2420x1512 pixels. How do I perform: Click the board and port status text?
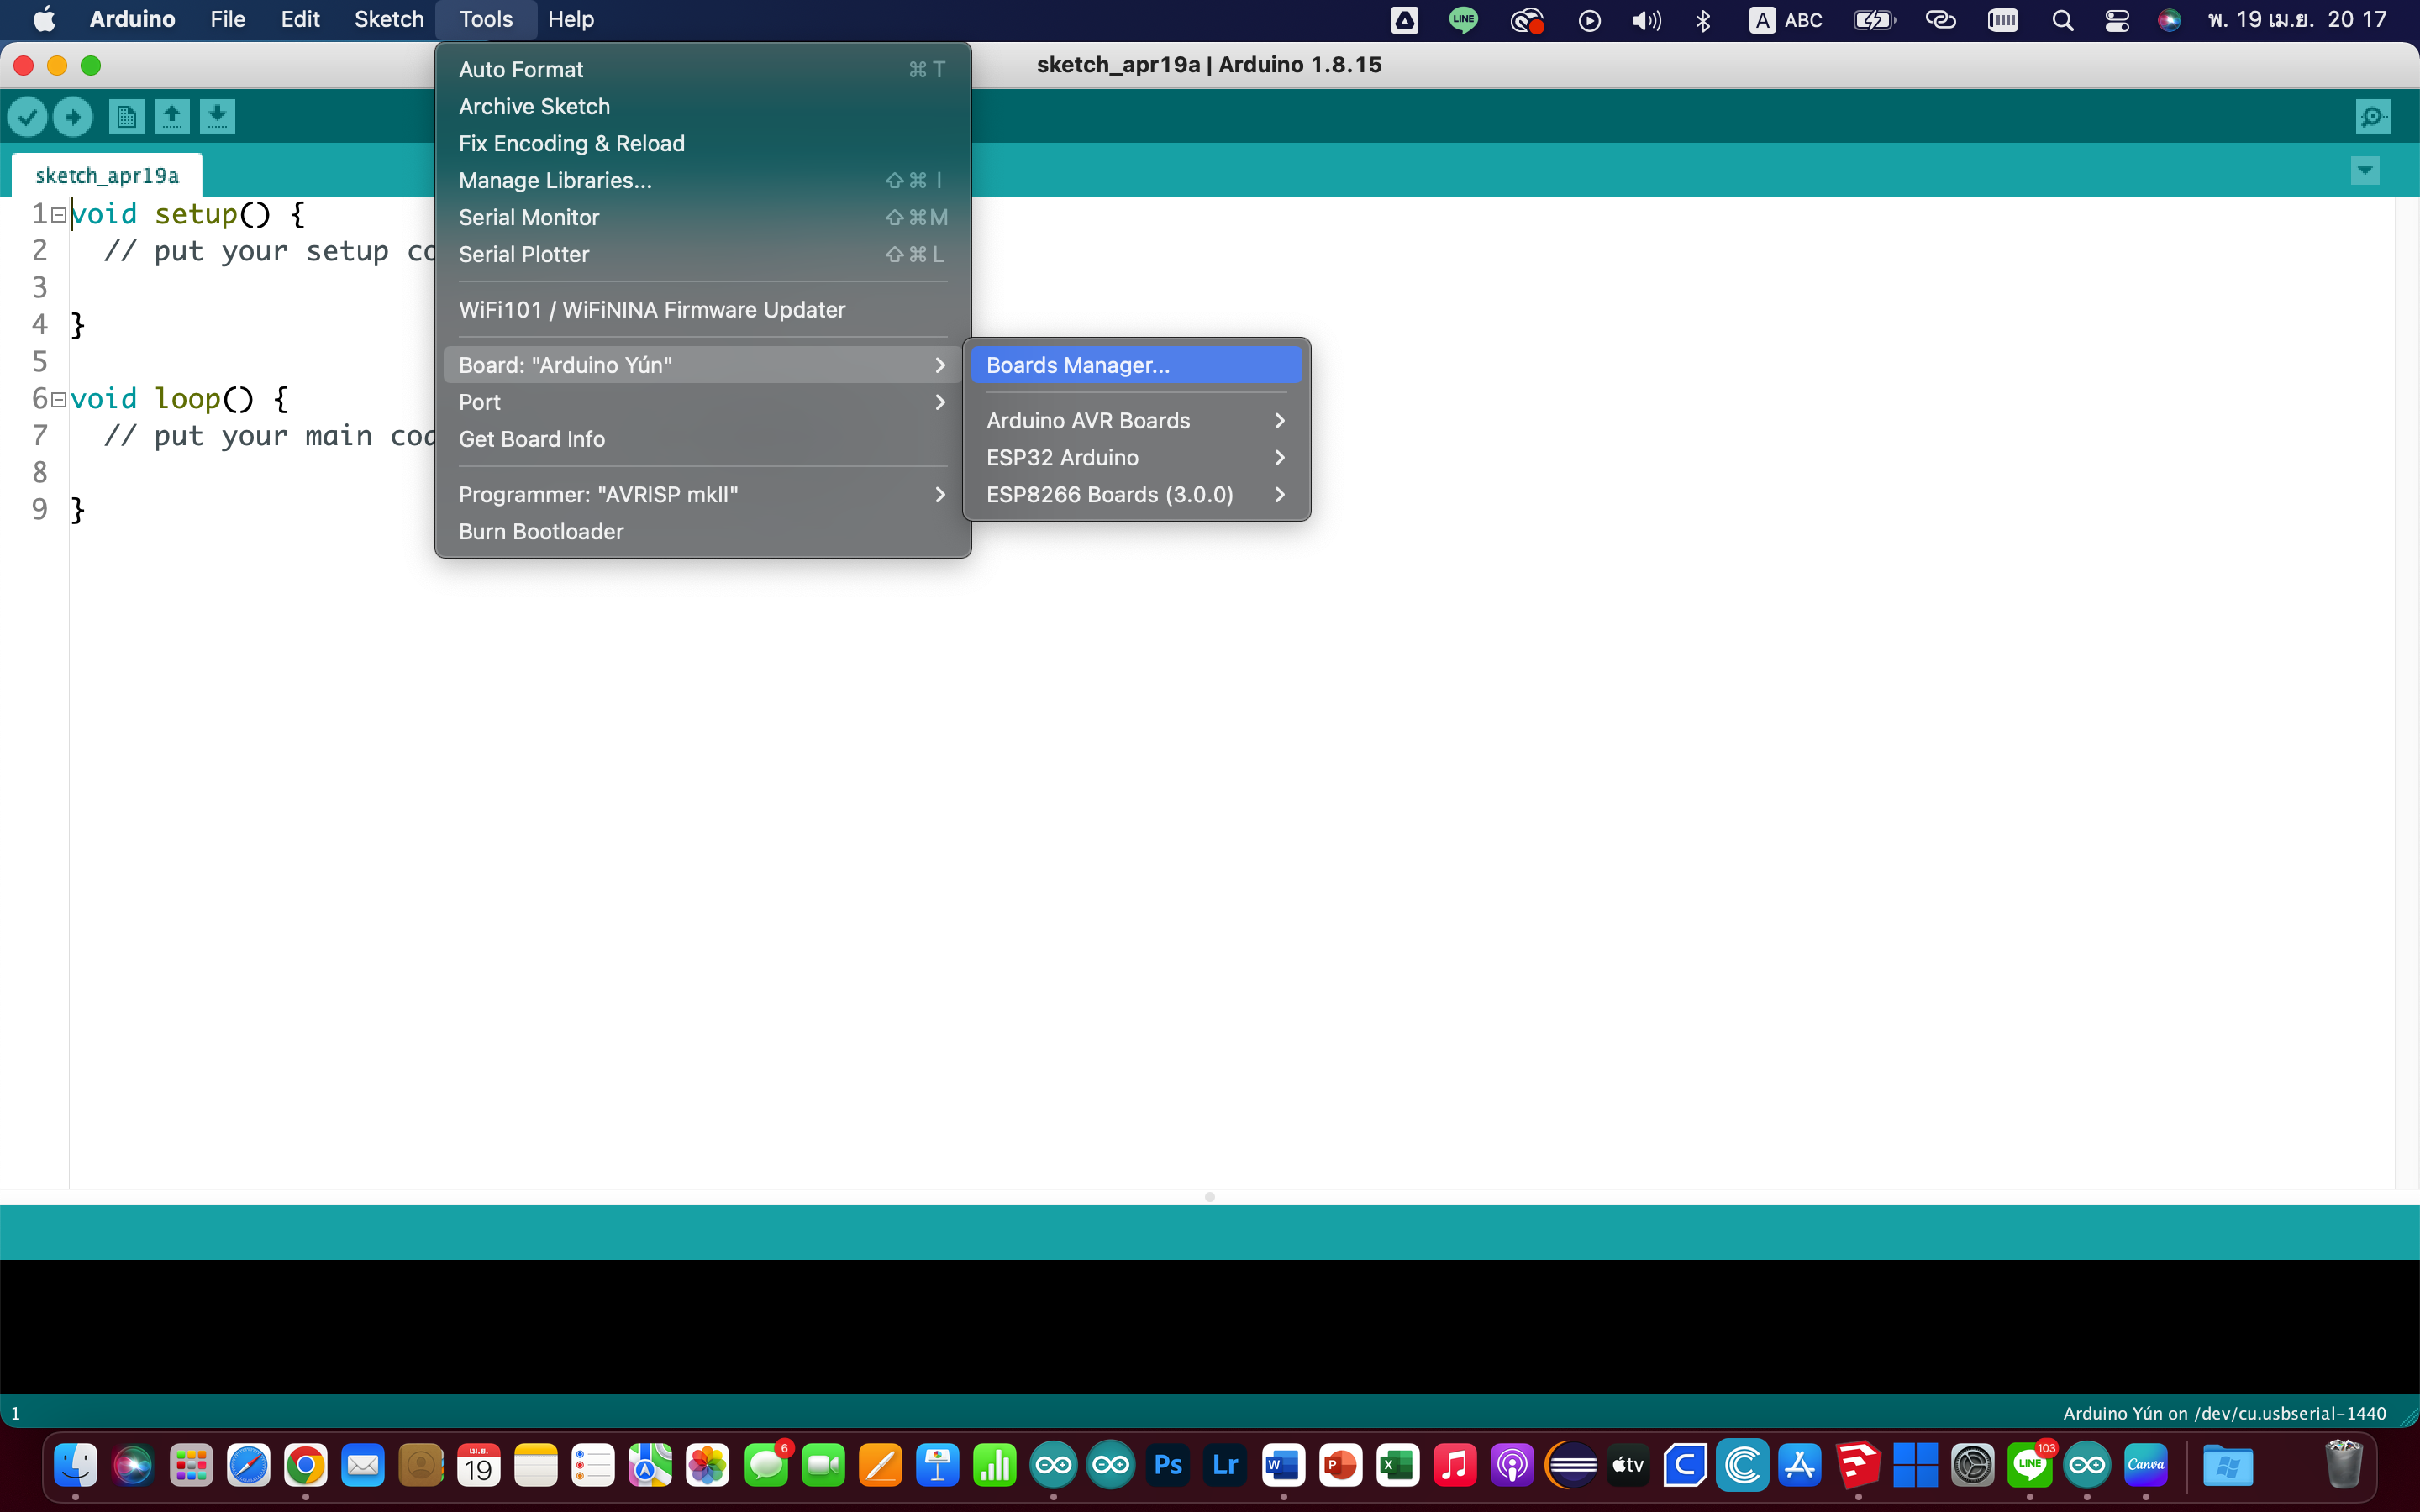[2224, 1413]
